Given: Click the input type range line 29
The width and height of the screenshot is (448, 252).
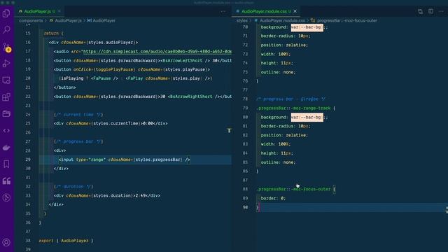Looking at the screenshot, I should (125, 160).
